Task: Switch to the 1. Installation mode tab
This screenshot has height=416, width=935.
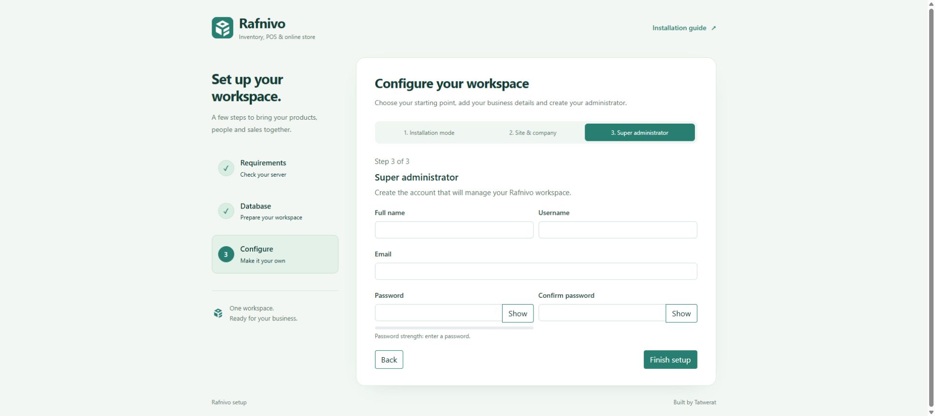Action: point(429,132)
